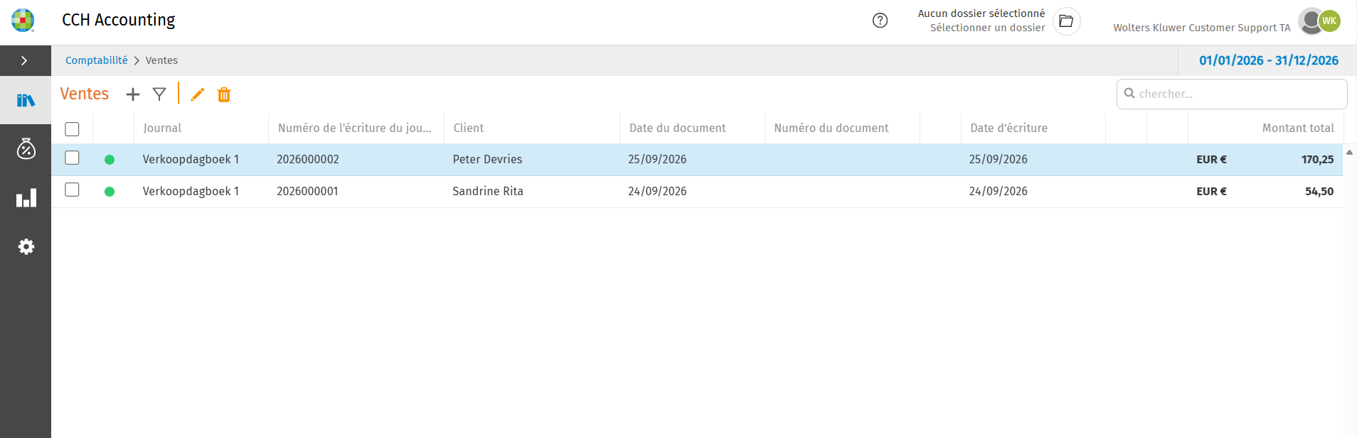Select entry number 2026000002

tap(308, 160)
